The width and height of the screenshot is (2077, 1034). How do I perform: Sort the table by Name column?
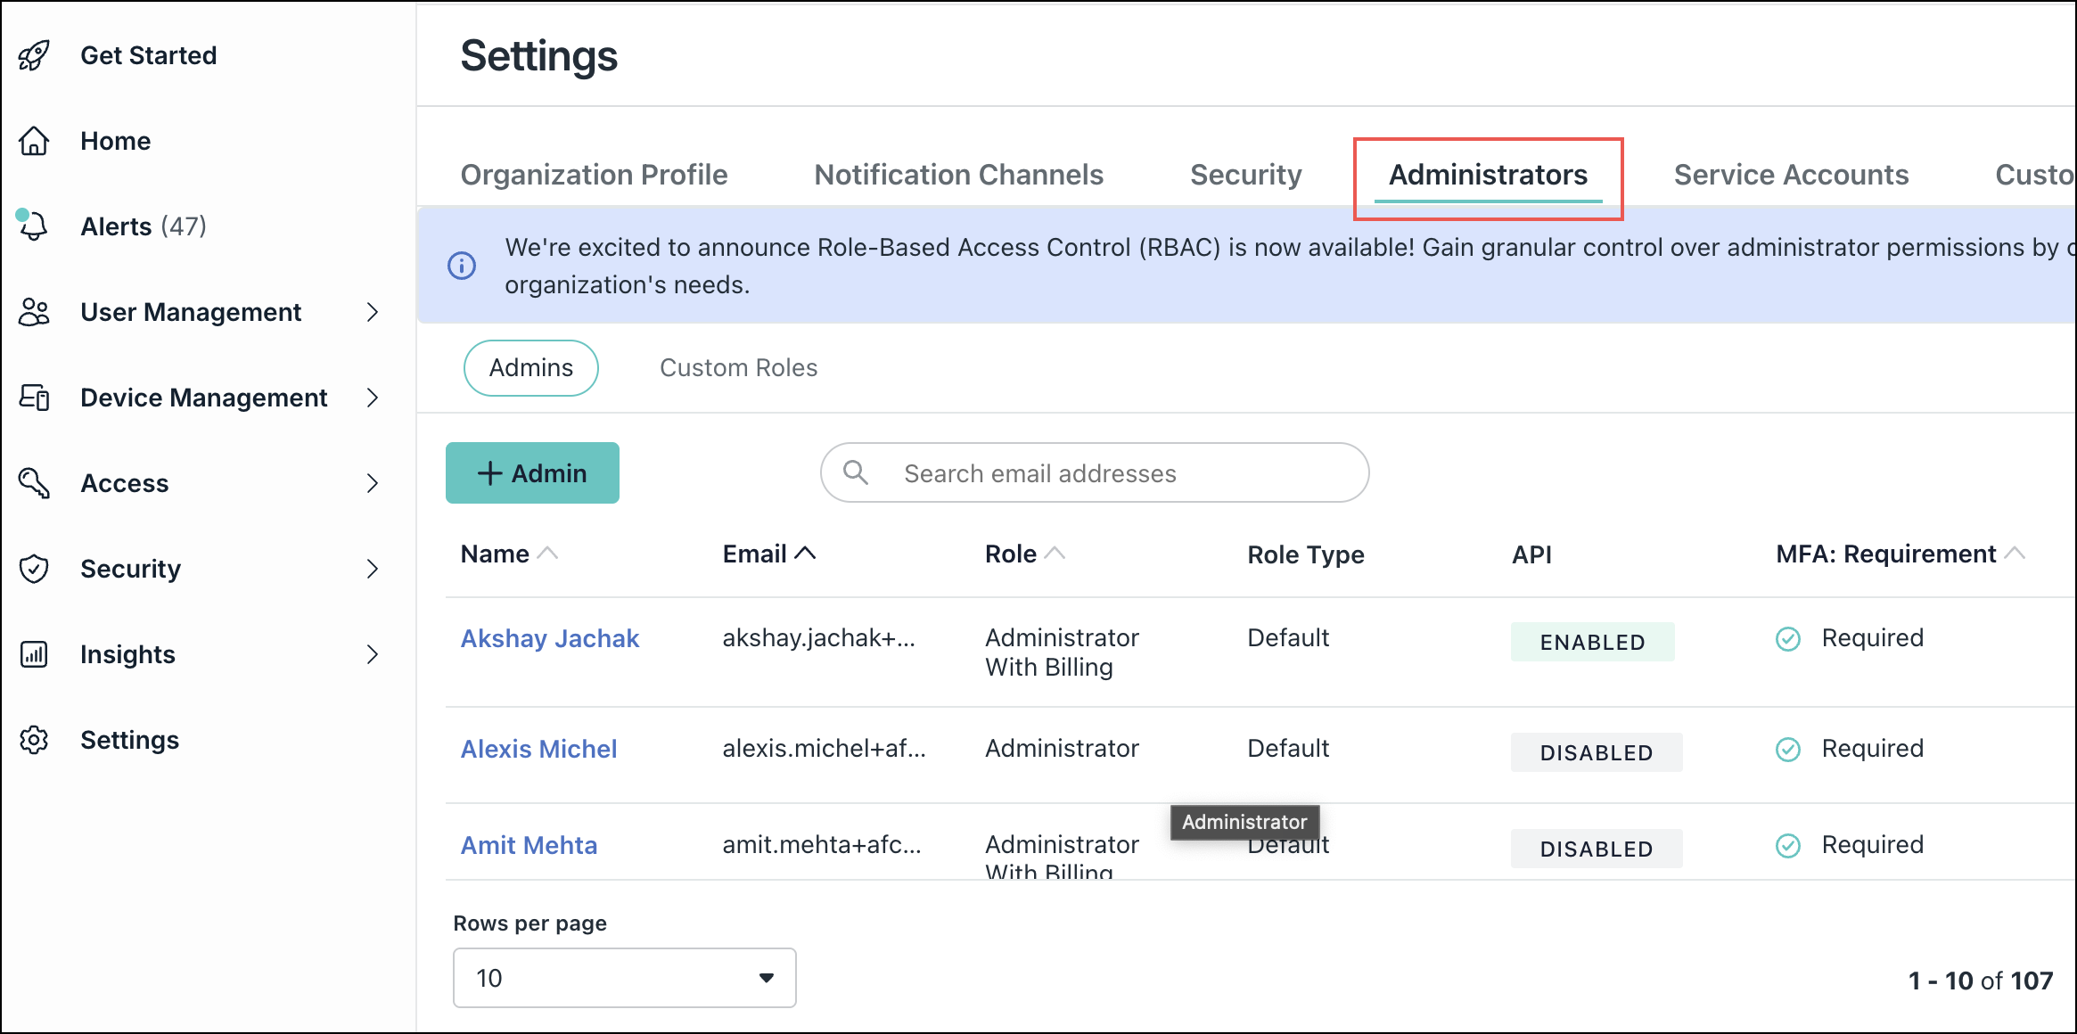pyautogui.click(x=508, y=553)
